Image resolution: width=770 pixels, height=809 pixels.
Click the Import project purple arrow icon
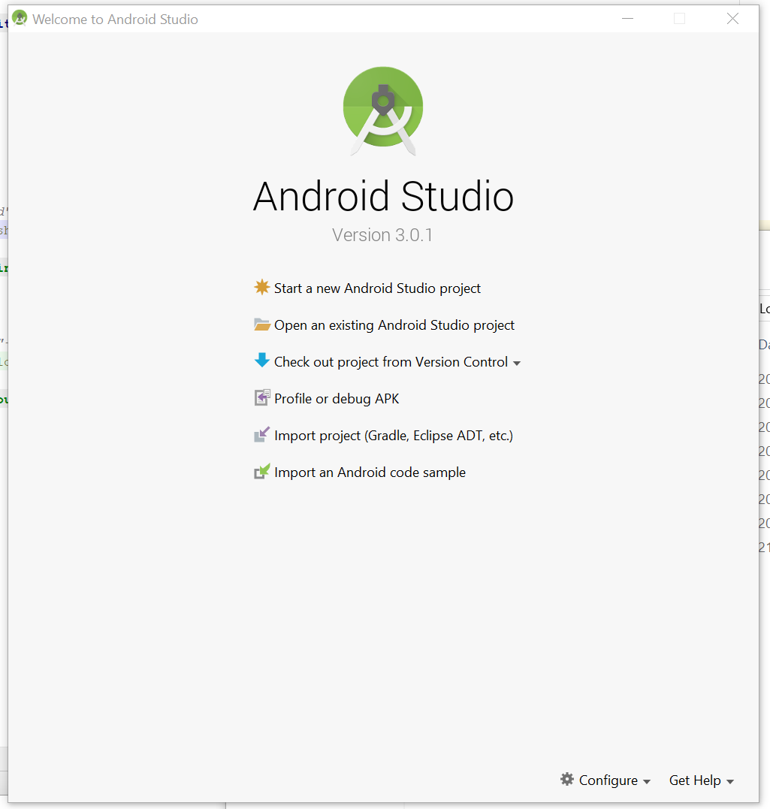[x=261, y=434]
